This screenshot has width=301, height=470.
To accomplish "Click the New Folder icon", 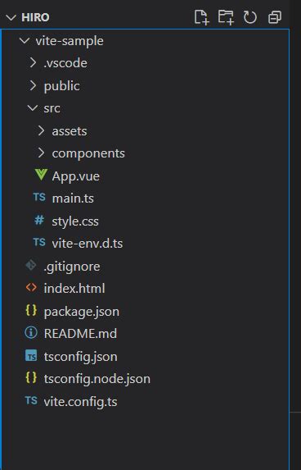I will coord(226,17).
